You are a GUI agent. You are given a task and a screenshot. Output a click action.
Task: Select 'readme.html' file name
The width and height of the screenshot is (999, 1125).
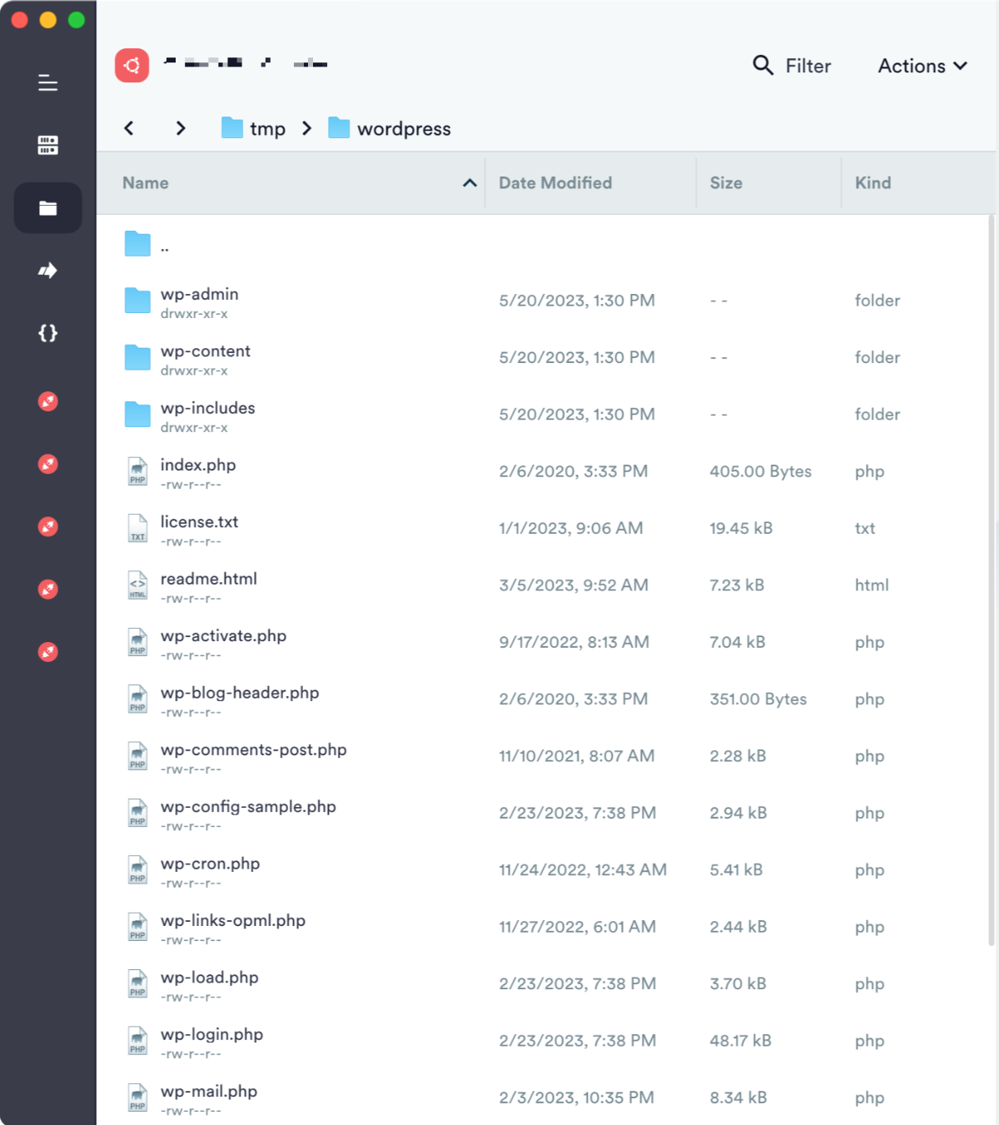click(209, 579)
